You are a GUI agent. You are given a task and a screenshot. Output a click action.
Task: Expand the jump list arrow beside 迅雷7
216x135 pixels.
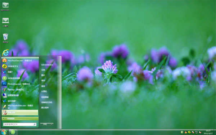[36, 72]
